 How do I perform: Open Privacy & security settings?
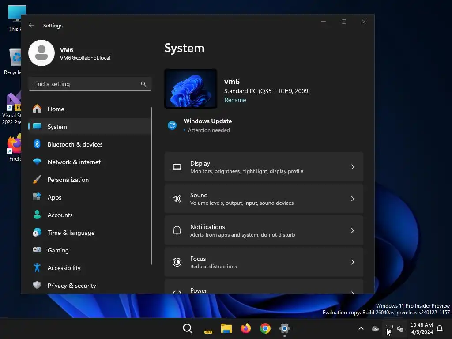pyautogui.click(x=89, y=286)
